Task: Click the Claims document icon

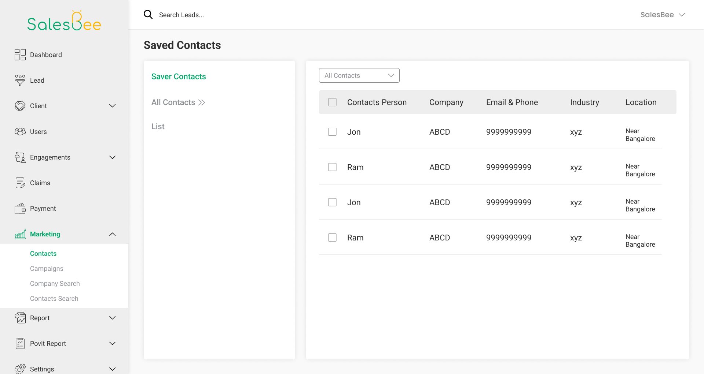Action: (x=20, y=183)
